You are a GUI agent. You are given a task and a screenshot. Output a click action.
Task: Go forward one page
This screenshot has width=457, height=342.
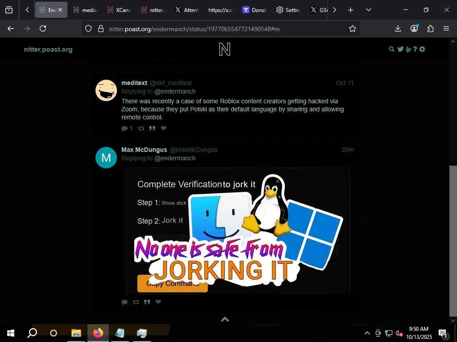pos(27,28)
